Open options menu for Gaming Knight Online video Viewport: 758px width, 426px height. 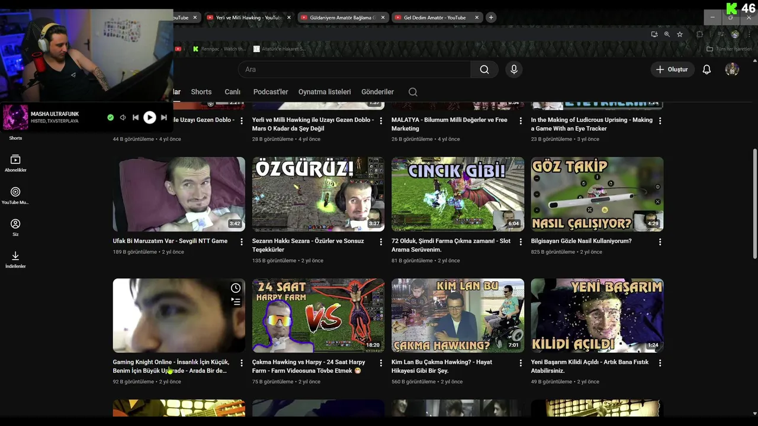(242, 363)
